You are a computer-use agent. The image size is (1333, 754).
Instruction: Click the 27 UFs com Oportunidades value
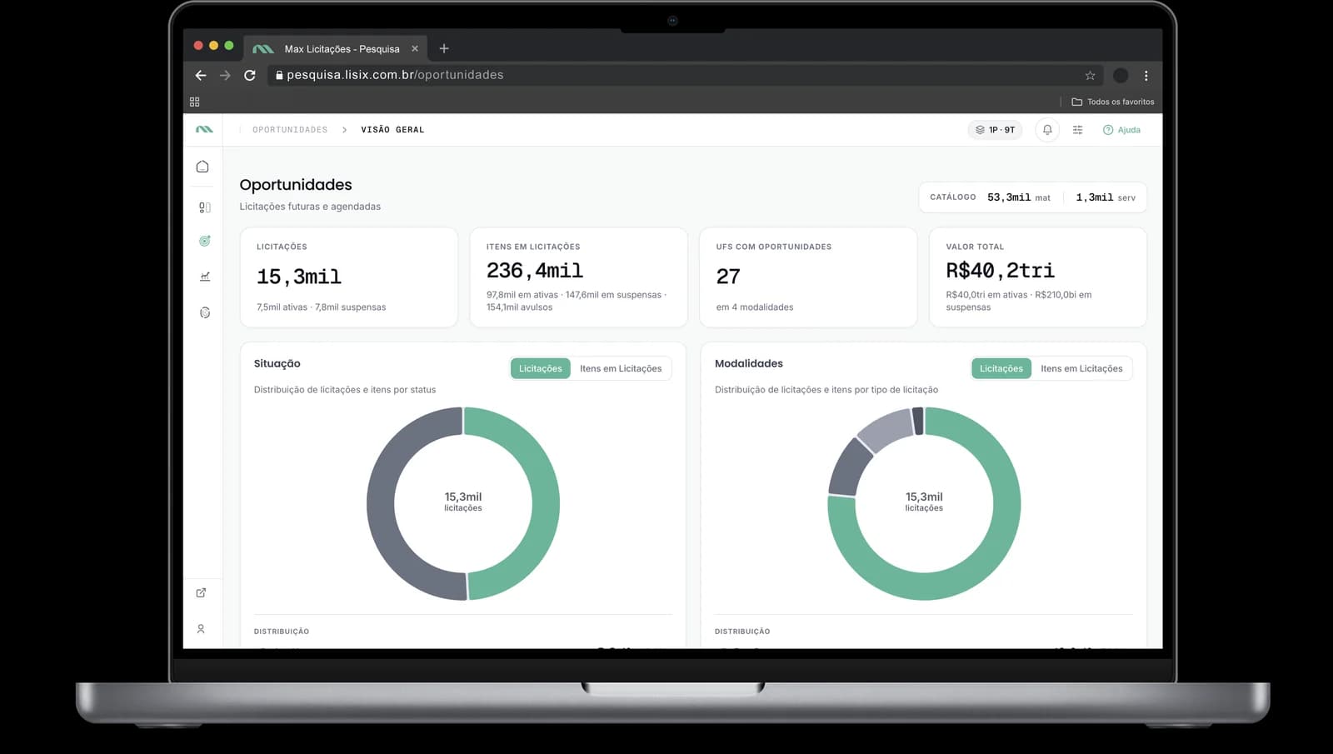tap(728, 277)
